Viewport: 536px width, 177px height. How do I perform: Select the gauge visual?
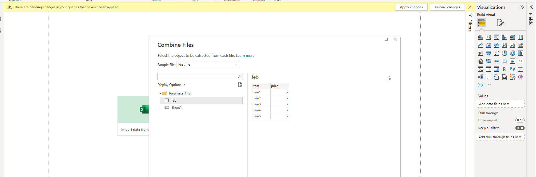pos(497,61)
